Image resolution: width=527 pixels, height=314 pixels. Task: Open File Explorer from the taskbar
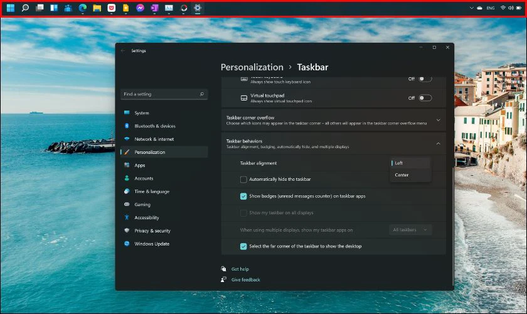click(97, 8)
